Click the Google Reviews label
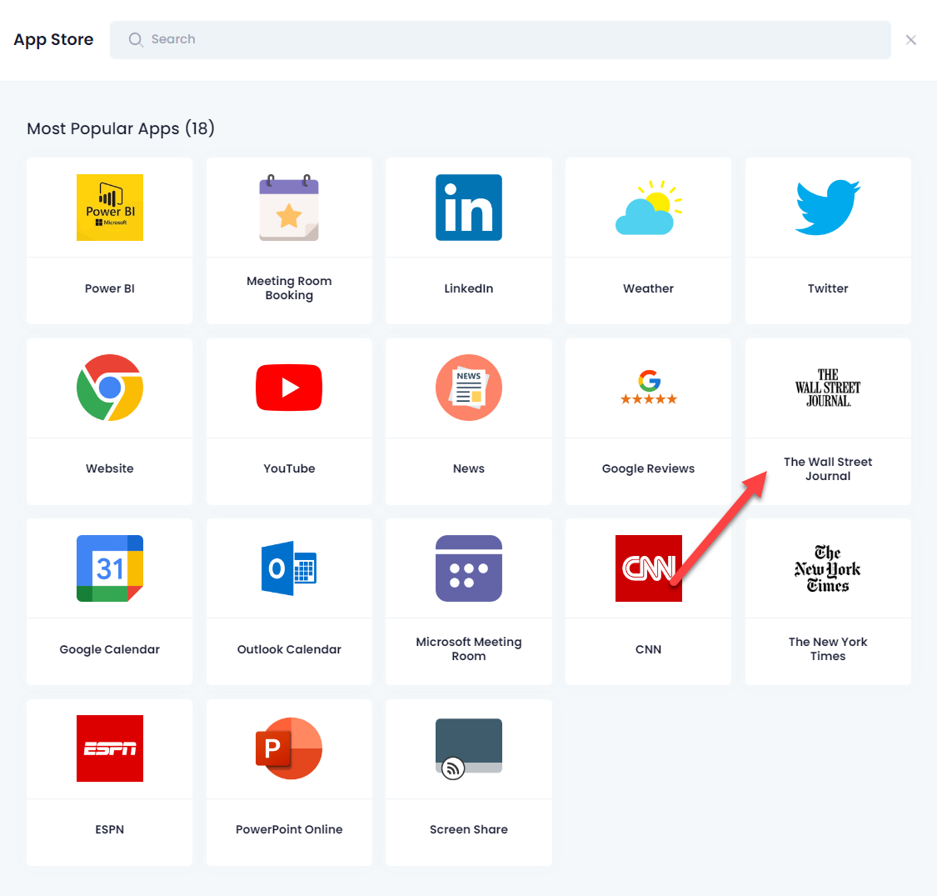 (648, 468)
